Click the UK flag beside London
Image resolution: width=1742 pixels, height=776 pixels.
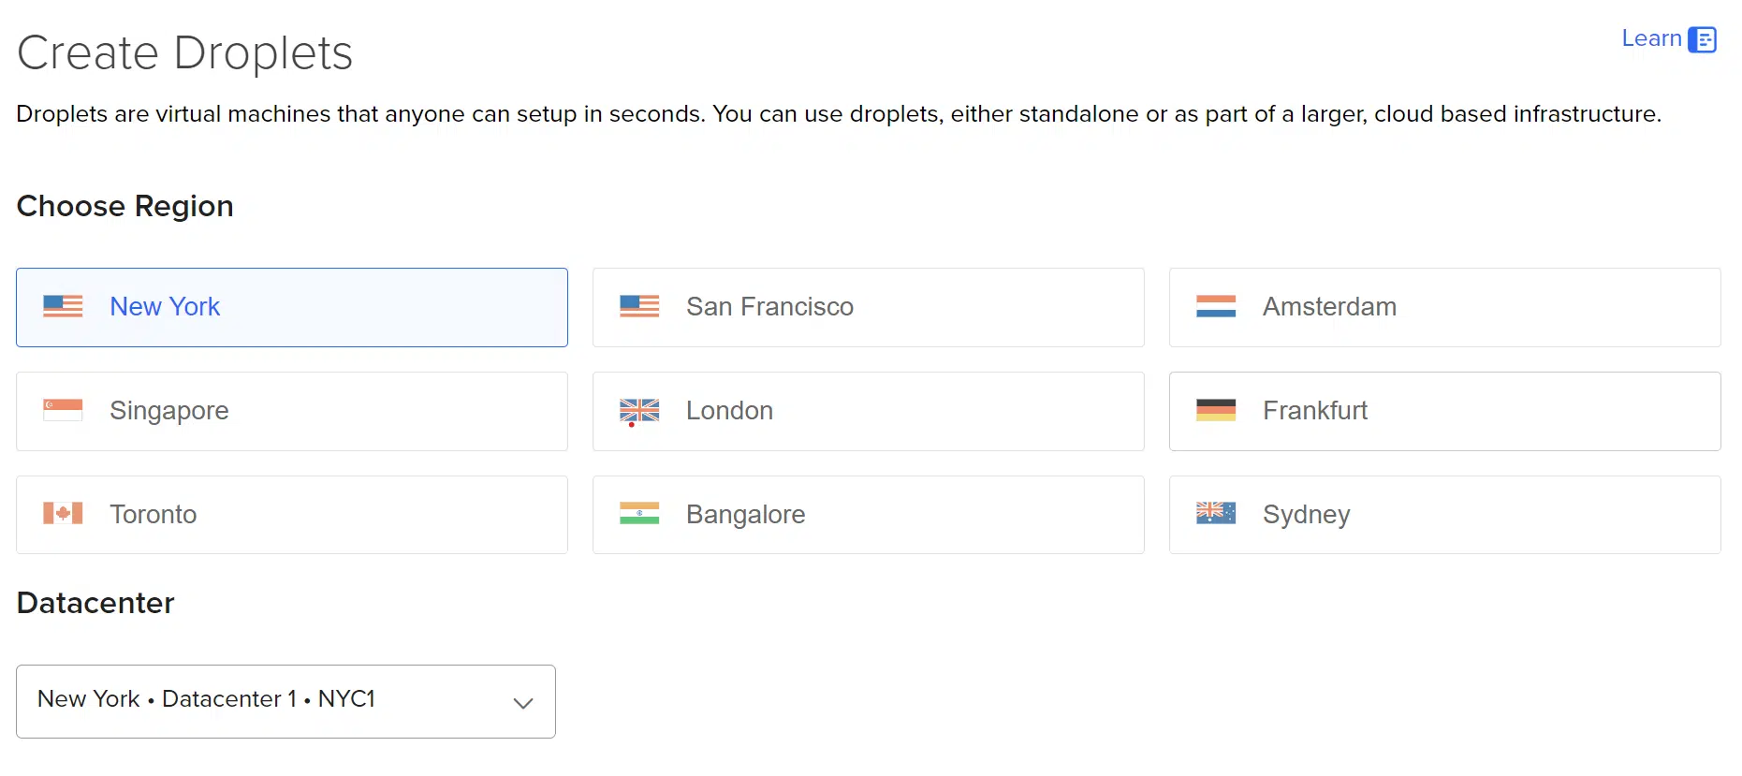click(x=639, y=410)
